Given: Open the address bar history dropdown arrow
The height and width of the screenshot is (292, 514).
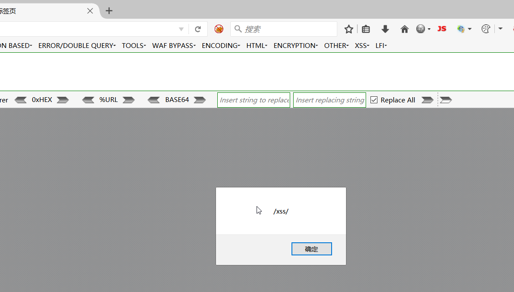Looking at the screenshot, I should pyautogui.click(x=181, y=29).
